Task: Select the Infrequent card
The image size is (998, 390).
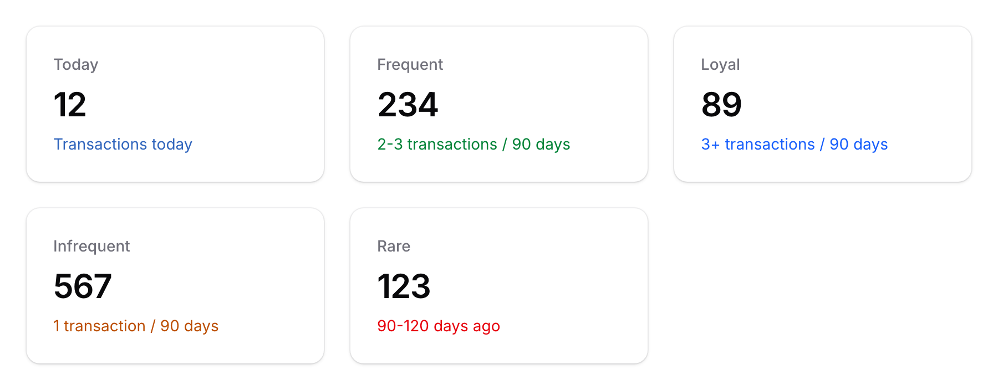Action: pyautogui.click(x=175, y=286)
